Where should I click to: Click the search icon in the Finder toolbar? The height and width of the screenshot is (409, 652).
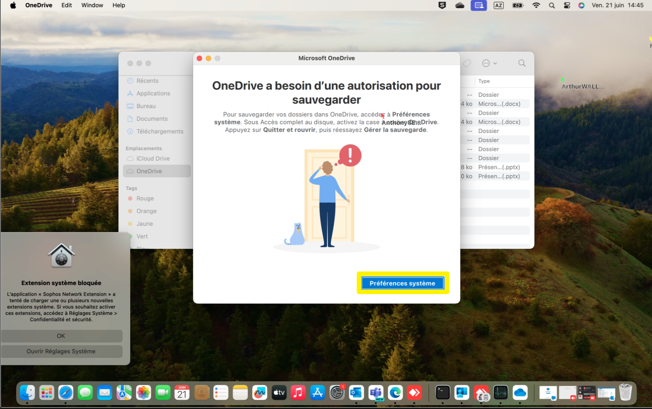pos(522,63)
